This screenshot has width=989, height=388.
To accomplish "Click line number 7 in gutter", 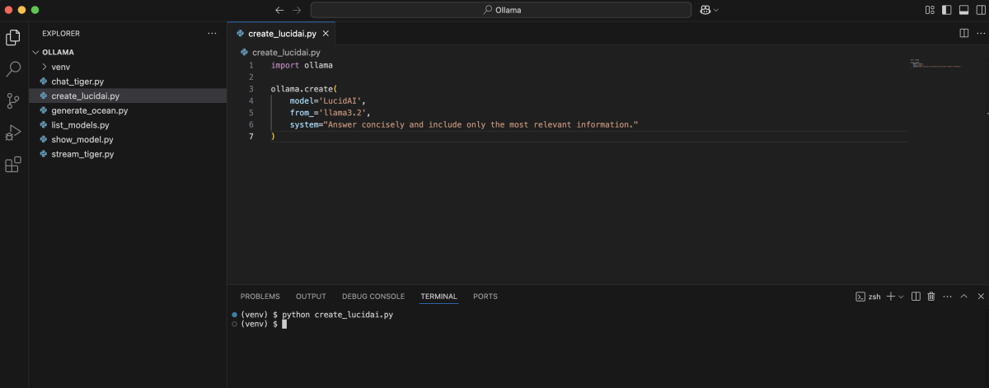I will click(x=251, y=136).
